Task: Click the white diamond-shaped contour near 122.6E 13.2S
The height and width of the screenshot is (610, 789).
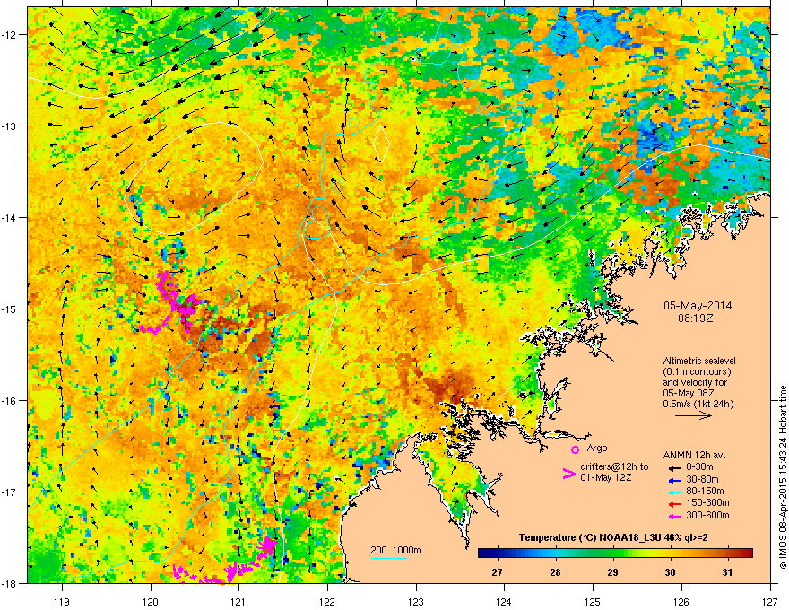Action: coord(382,144)
